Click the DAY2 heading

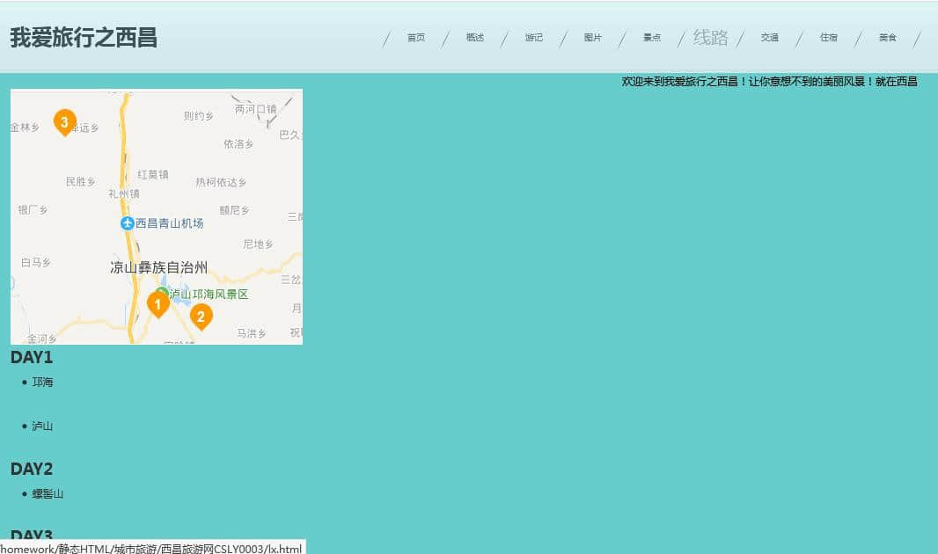click(x=32, y=469)
